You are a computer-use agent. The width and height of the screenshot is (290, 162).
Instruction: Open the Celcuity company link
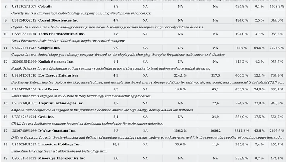(x=45, y=7)
